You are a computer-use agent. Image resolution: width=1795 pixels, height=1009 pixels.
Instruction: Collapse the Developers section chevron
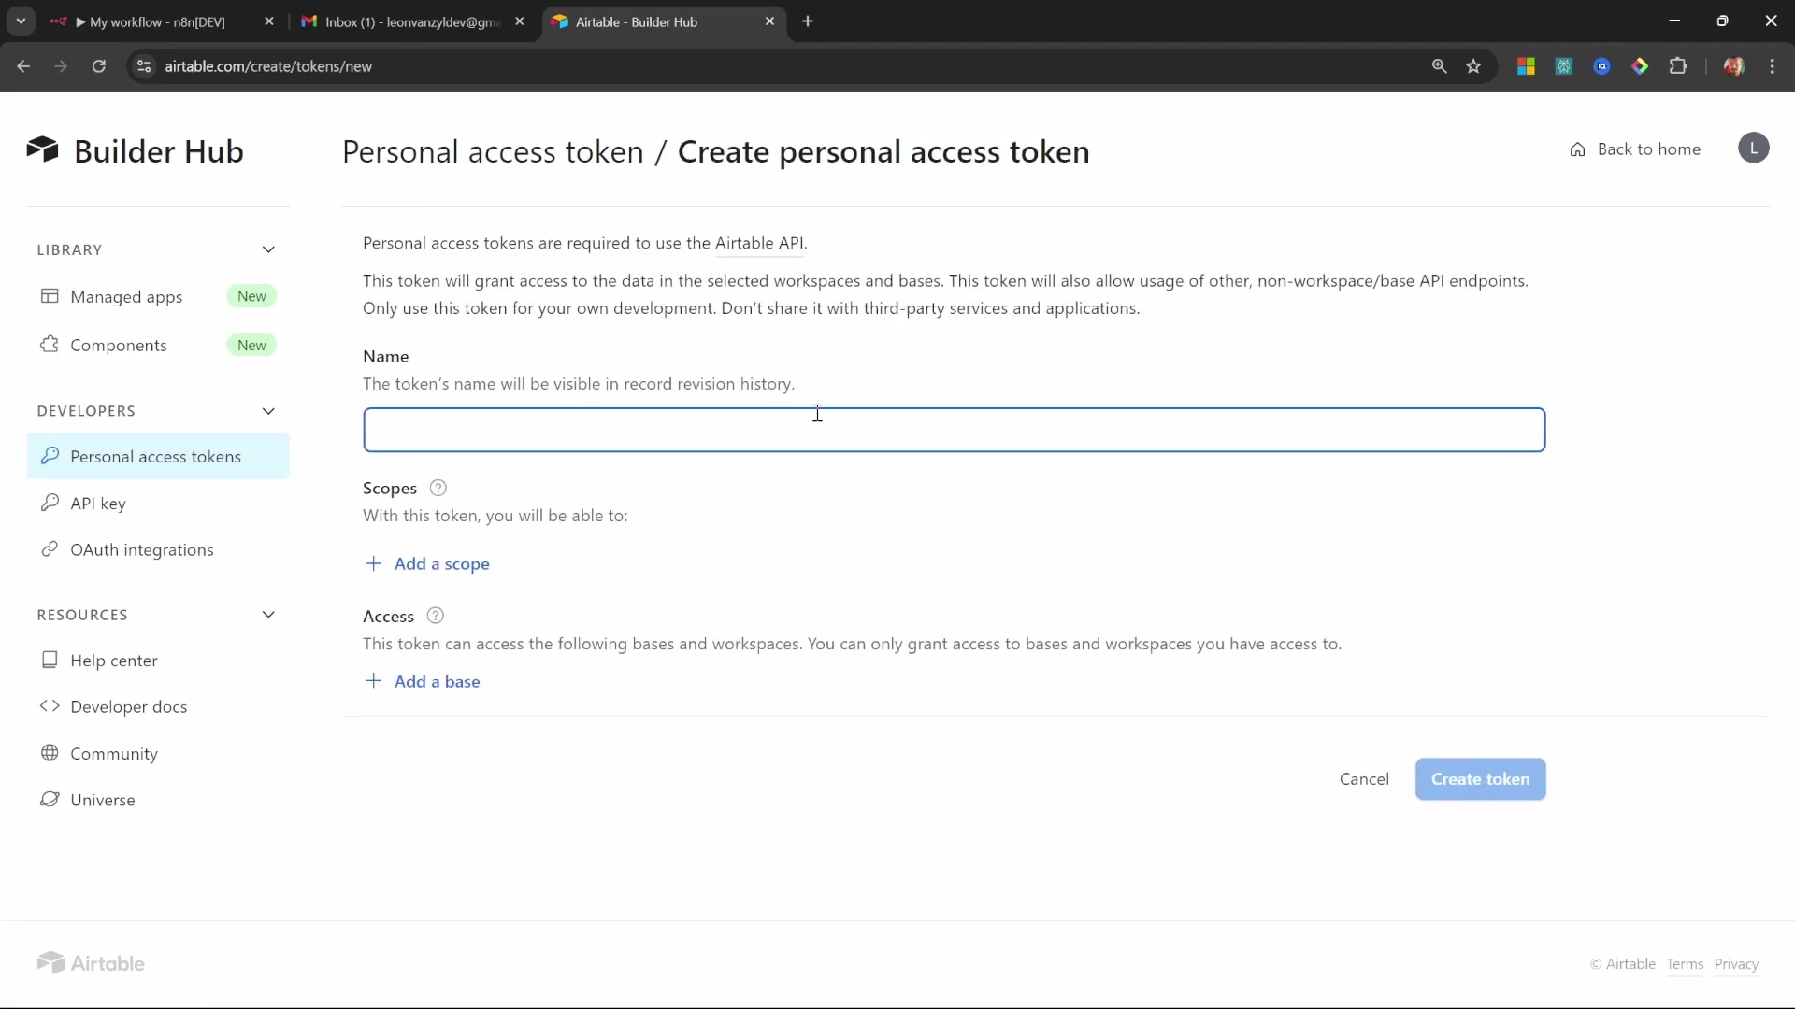268,411
